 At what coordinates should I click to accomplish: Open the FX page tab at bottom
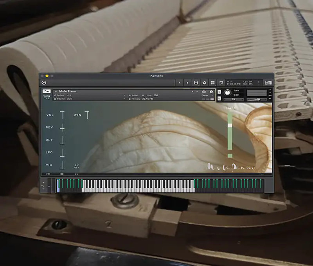[x=76, y=174]
